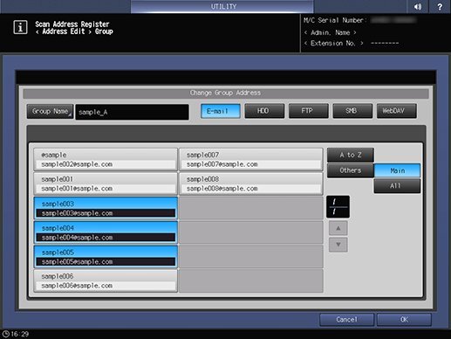This screenshot has height=339, width=451.
Task: Click the sample_A group name field
Action: (x=132, y=112)
